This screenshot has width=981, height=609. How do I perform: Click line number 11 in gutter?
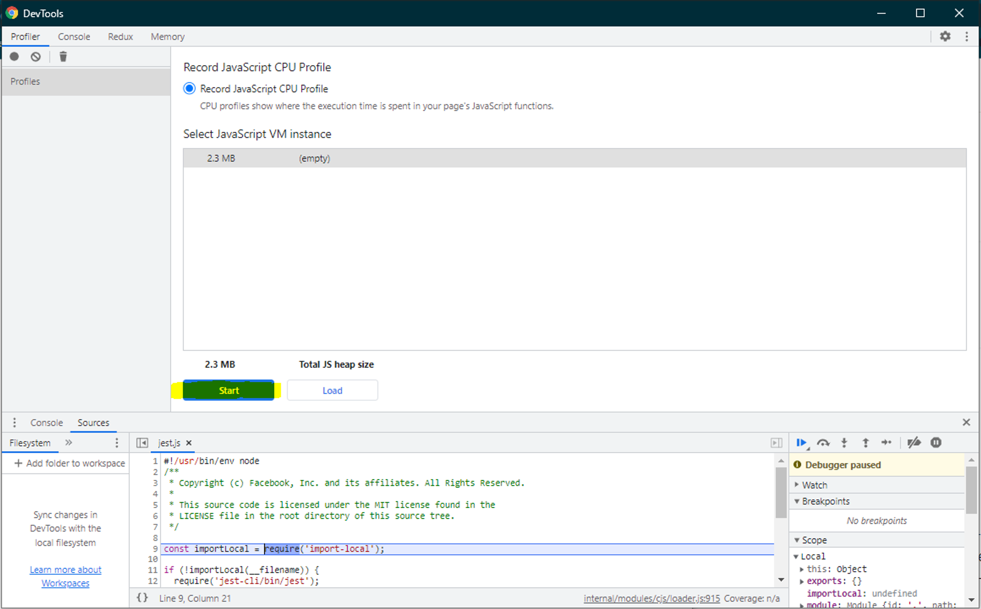[x=153, y=570]
